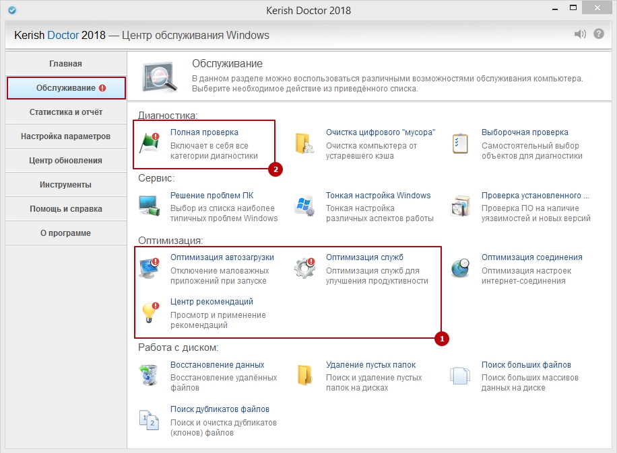This screenshot has height=453, width=617.
Task: Open the Главная tab
Action: point(66,64)
